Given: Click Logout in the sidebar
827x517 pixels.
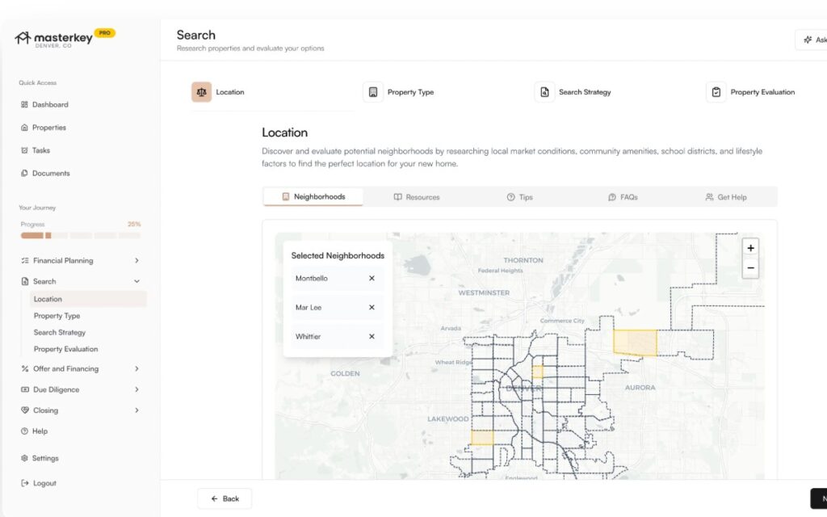Looking at the screenshot, I should coord(44,484).
